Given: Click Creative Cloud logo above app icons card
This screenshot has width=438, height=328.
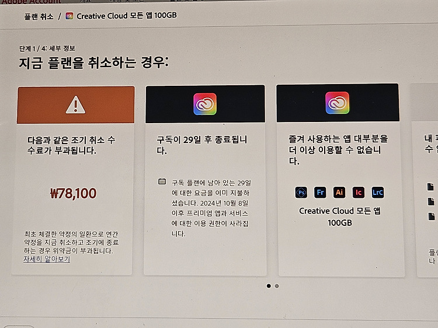Looking at the screenshot, I should 337,103.
